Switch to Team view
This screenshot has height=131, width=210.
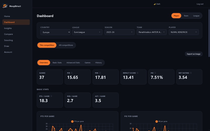[x=186, y=16]
